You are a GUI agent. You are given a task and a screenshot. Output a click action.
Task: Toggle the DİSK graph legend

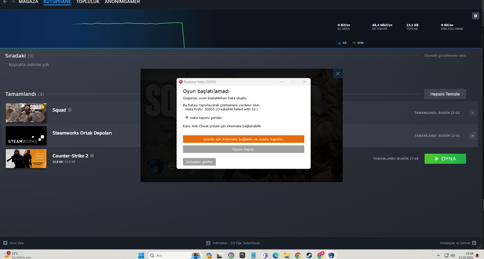pos(358,43)
